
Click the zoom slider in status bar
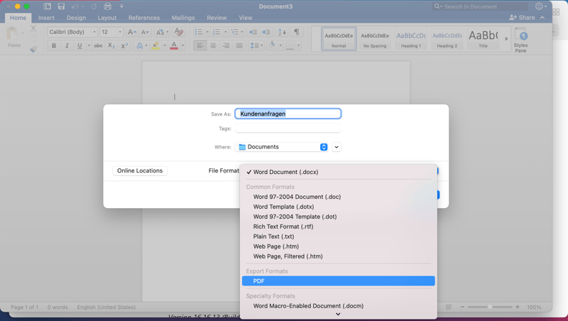pyautogui.click(x=489, y=307)
